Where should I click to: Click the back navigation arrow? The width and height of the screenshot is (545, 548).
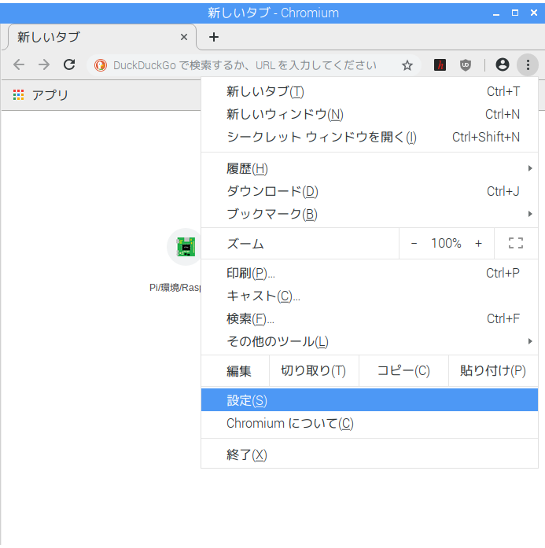pos(19,65)
